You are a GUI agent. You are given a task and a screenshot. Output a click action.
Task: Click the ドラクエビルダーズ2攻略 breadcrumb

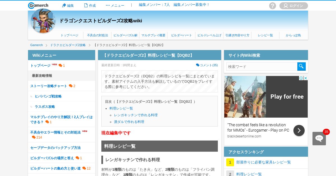point(68,45)
